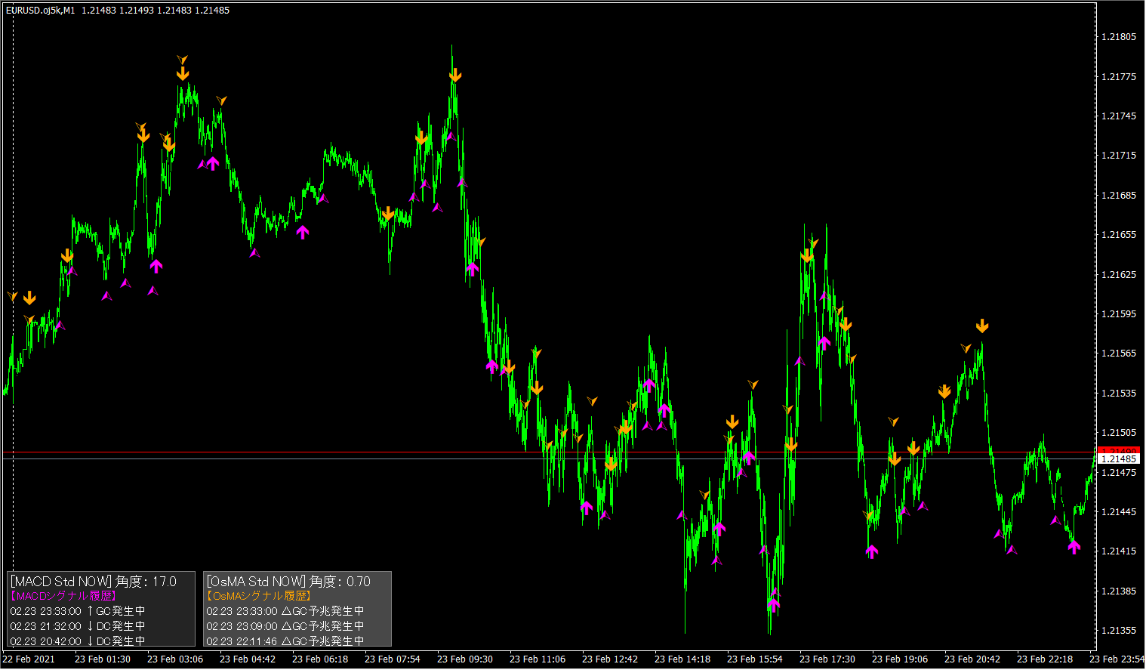Click the 1.21775 price scale label
This screenshot has height=670, width=1146.
[1119, 76]
